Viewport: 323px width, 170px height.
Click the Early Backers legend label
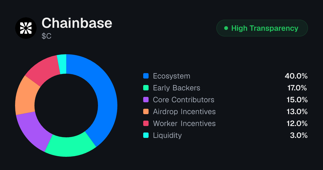[177, 88]
